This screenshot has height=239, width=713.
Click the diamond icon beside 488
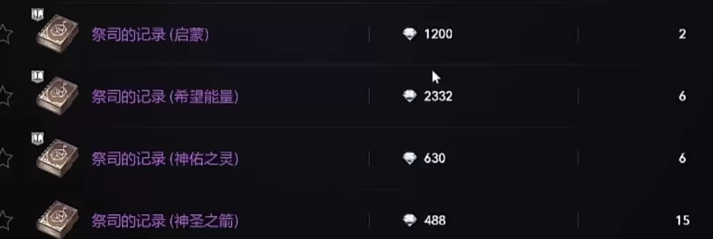[410, 221]
